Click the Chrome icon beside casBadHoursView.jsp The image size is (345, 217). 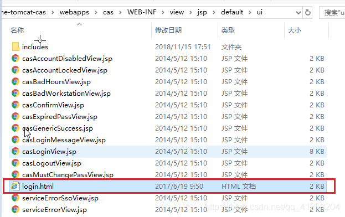(x=16, y=81)
